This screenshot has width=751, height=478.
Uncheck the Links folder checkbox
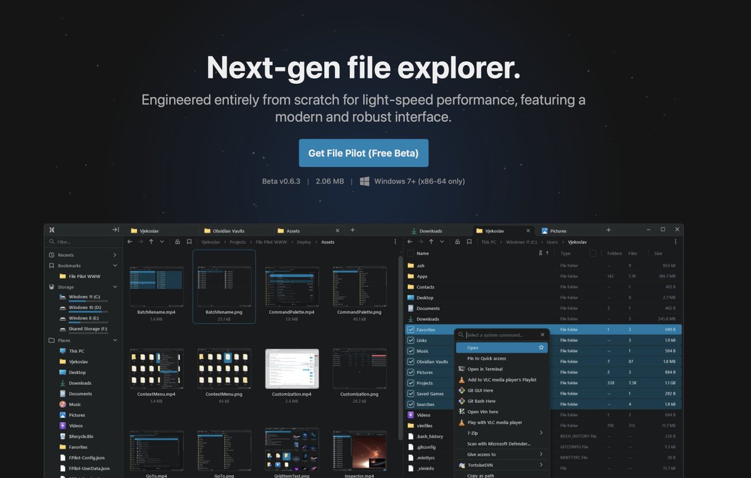point(411,340)
